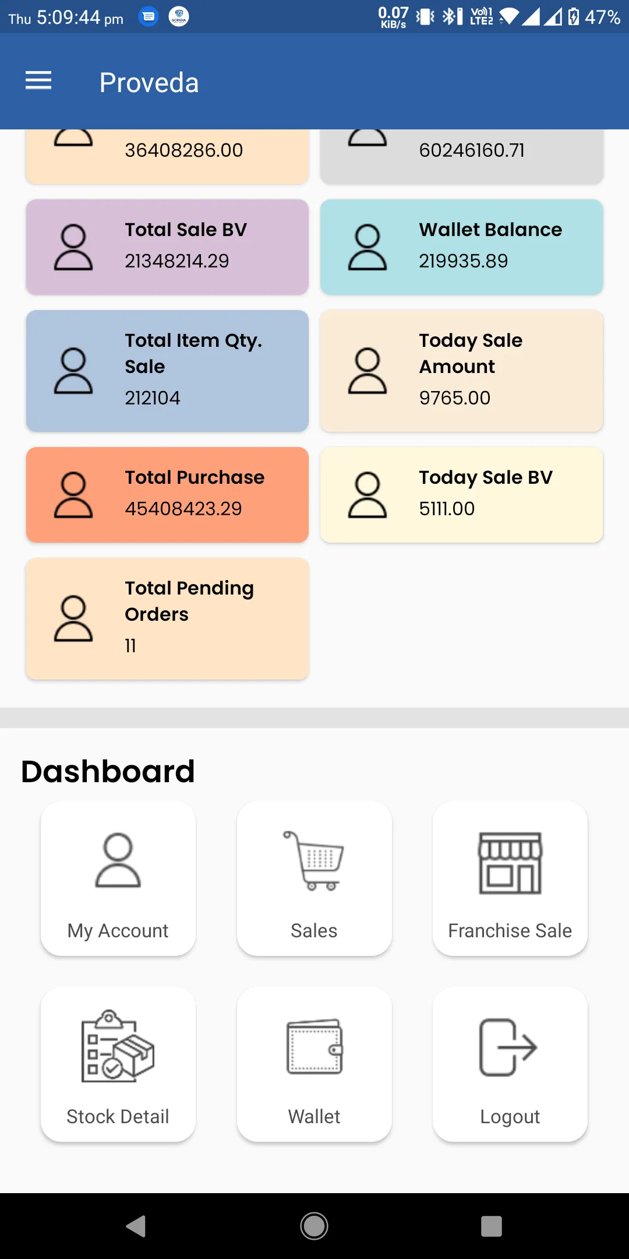Tap the Android recent apps square
This screenshot has width=629, height=1259.
point(492,1226)
